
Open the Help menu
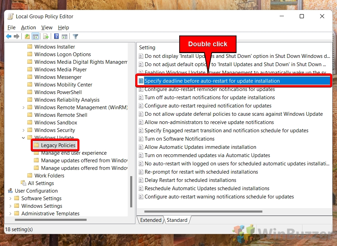(64, 28)
